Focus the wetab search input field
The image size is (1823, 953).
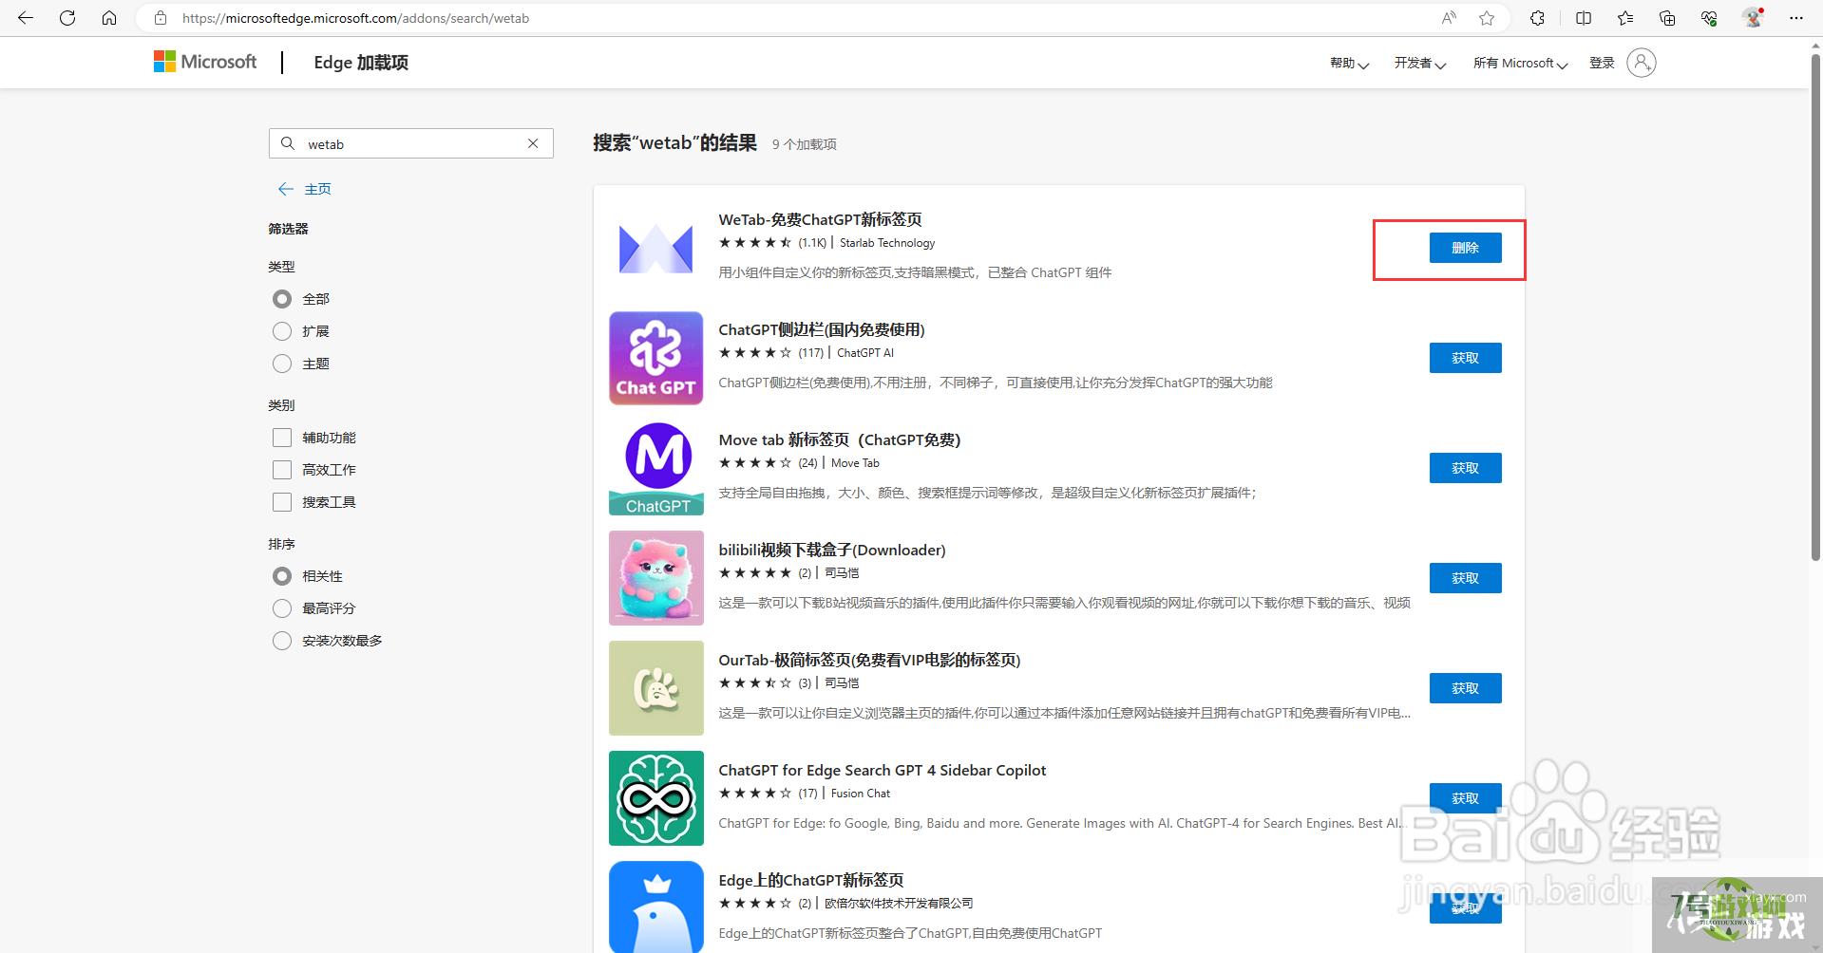[413, 144]
